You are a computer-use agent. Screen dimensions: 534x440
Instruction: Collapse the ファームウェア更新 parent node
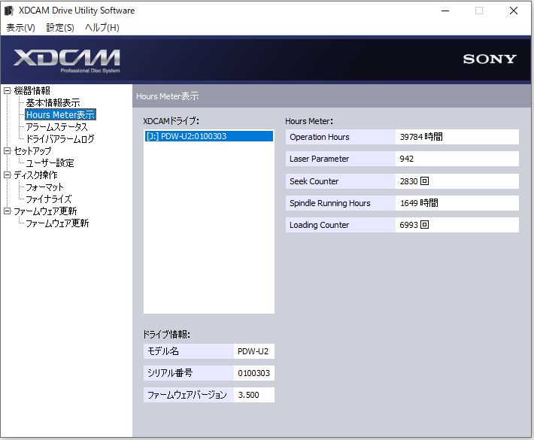click(x=8, y=211)
